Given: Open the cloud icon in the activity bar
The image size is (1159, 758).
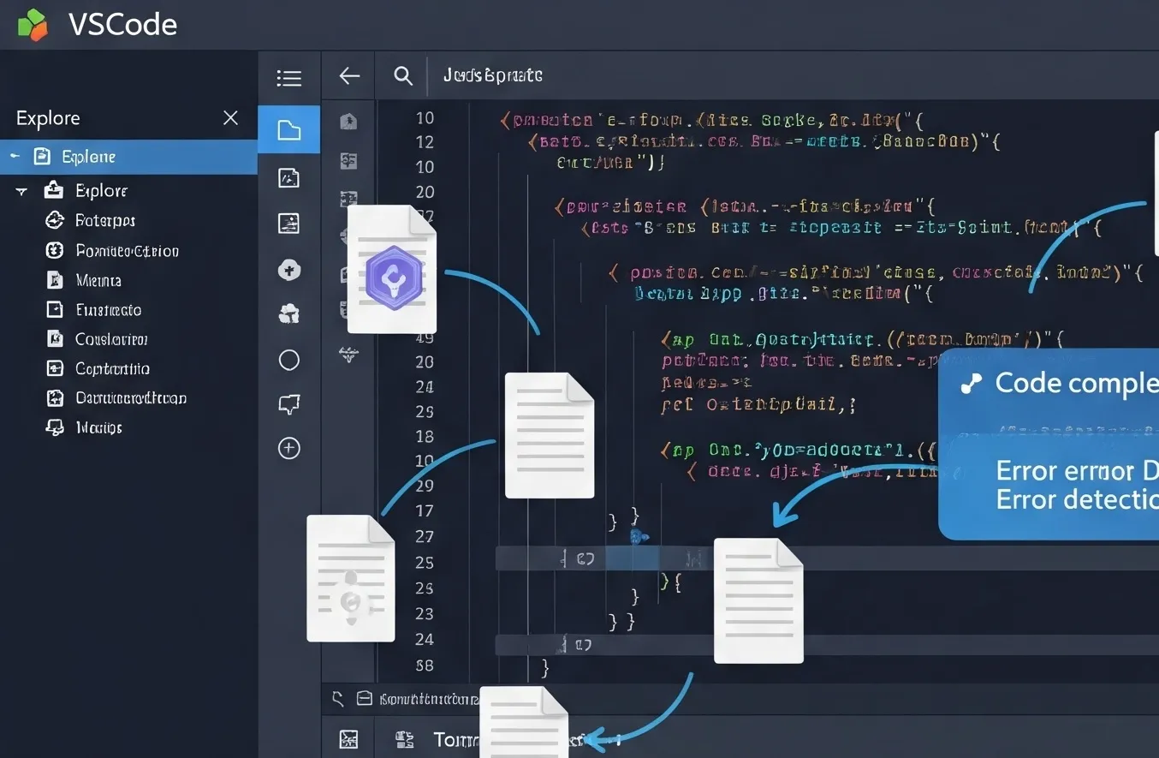Looking at the screenshot, I should (x=288, y=313).
